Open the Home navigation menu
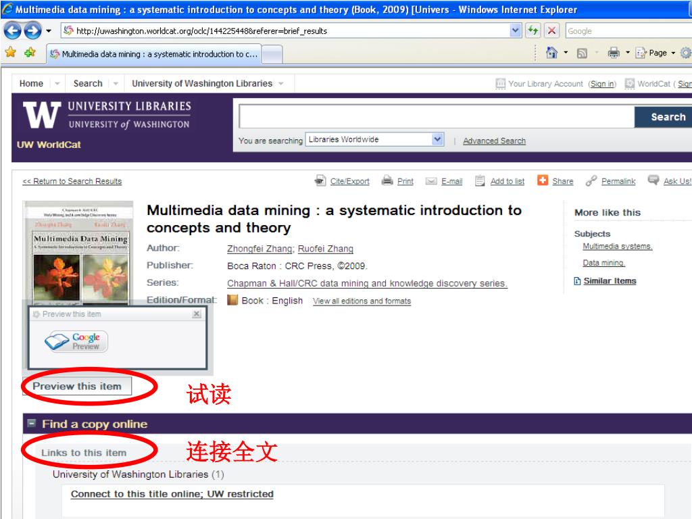Image resolution: width=692 pixels, height=519 pixels. point(31,83)
